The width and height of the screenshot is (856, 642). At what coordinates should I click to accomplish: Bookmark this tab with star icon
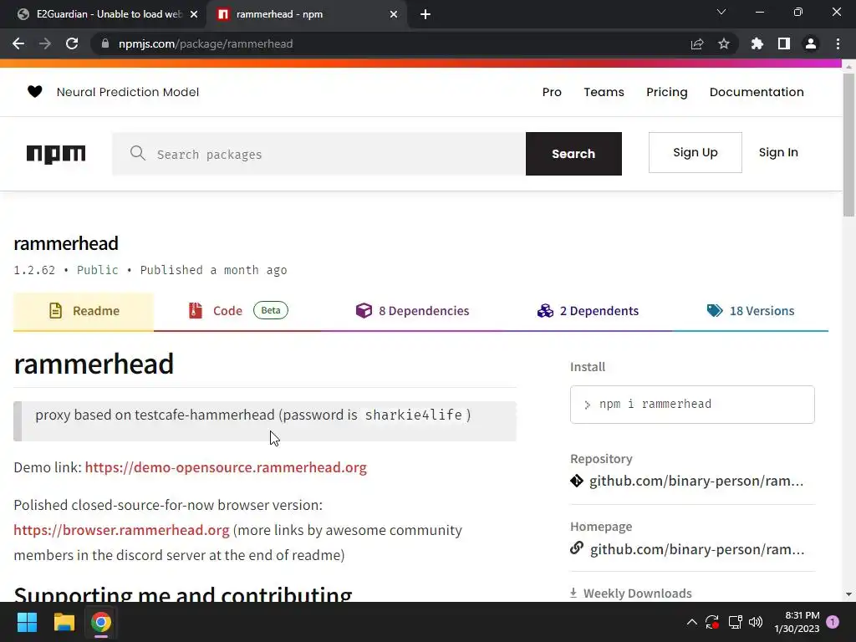724,43
